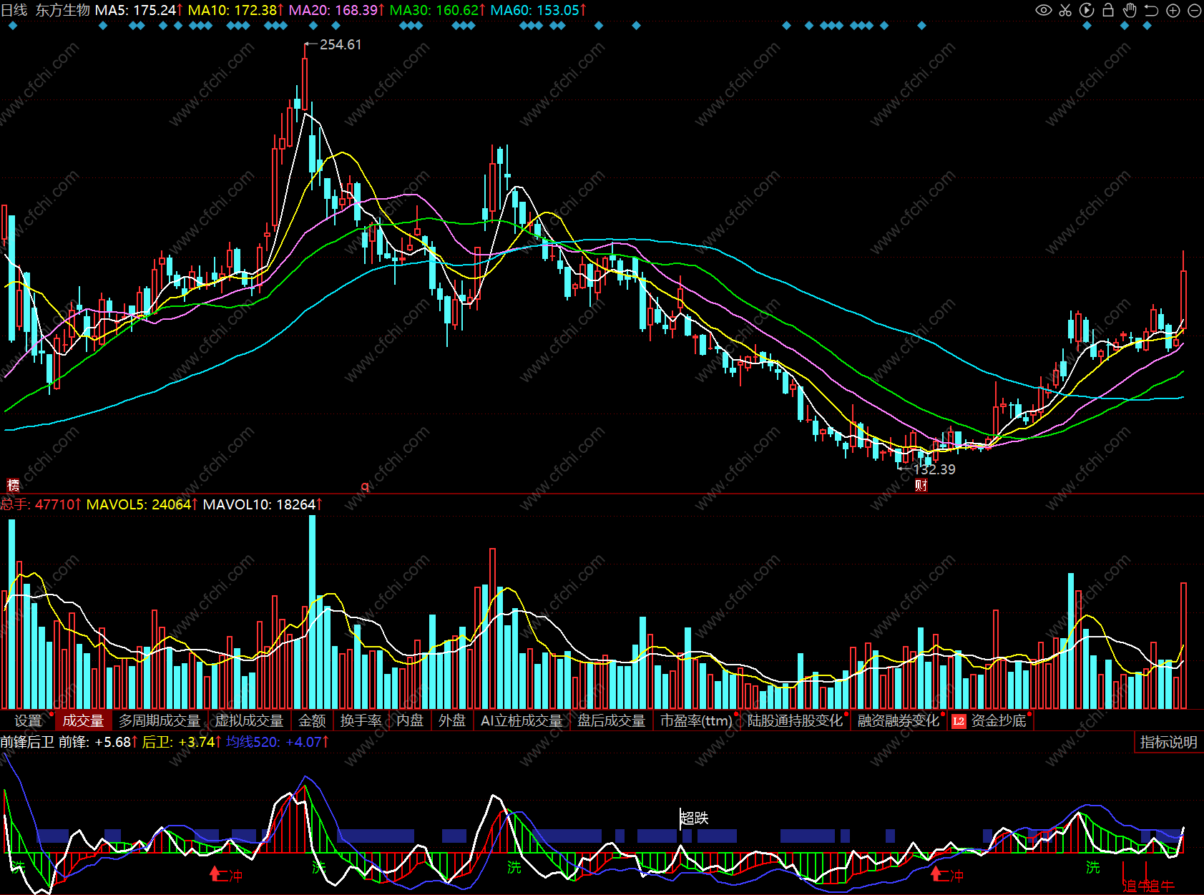Click the 指标说明 button
1204x895 pixels.
pyautogui.click(x=1169, y=742)
